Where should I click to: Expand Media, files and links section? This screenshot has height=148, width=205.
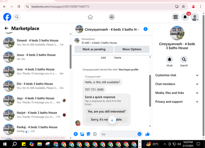(177, 93)
